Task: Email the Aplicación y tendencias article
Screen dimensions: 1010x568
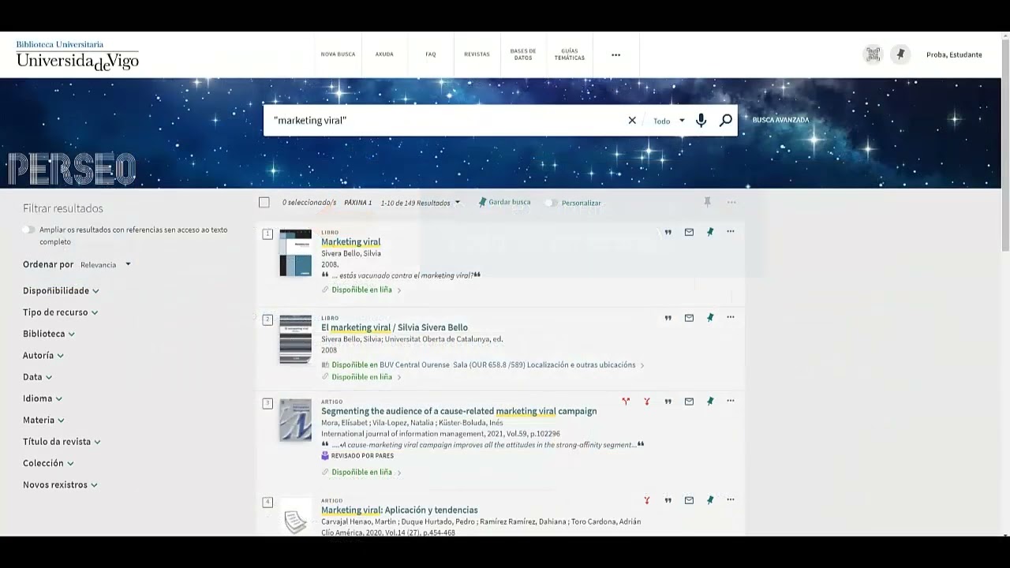Action: tap(689, 500)
